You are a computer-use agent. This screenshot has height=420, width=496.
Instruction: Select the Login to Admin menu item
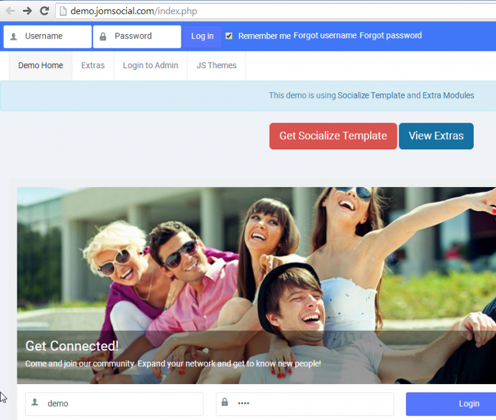pyautogui.click(x=151, y=66)
